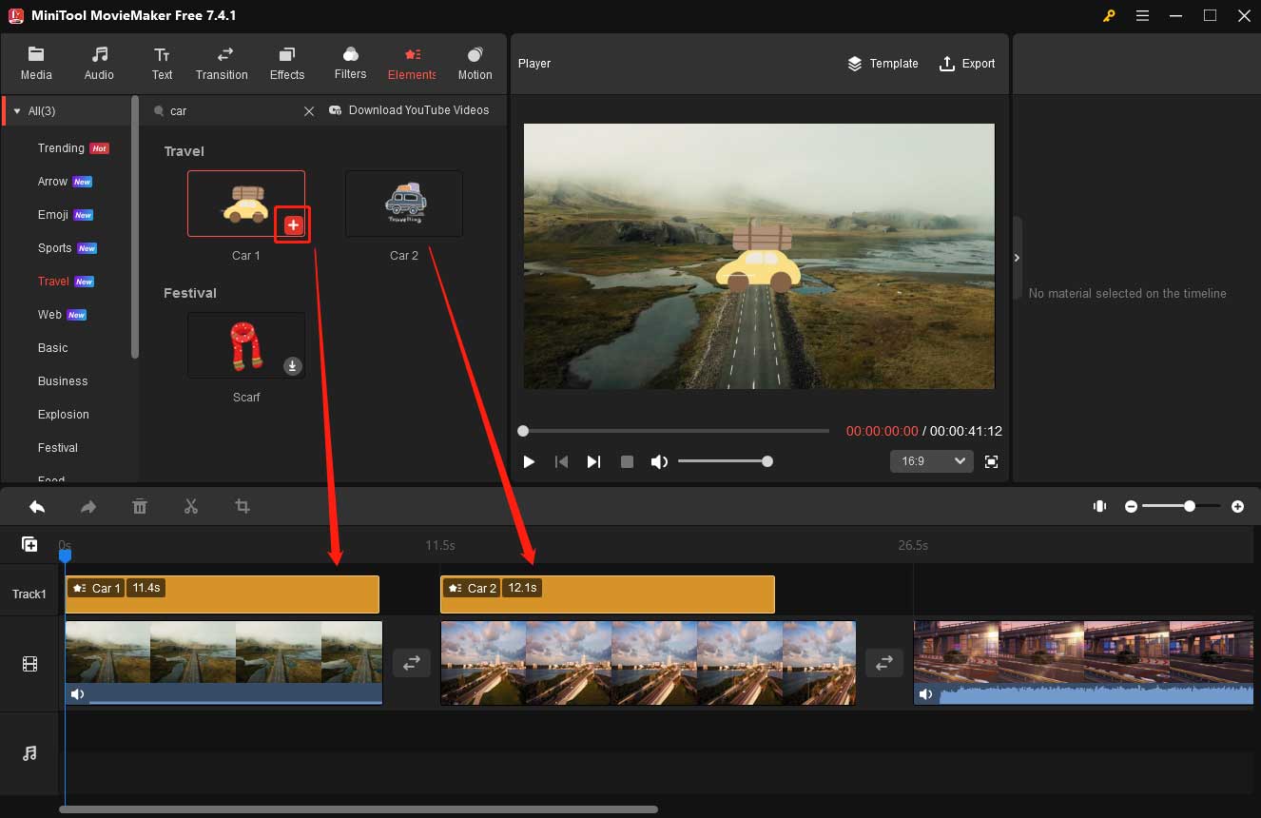This screenshot has height=818, width=1261.
Task: Open the 16:9 aspect ratio dropdown
Action: click(x=931, y=461)
